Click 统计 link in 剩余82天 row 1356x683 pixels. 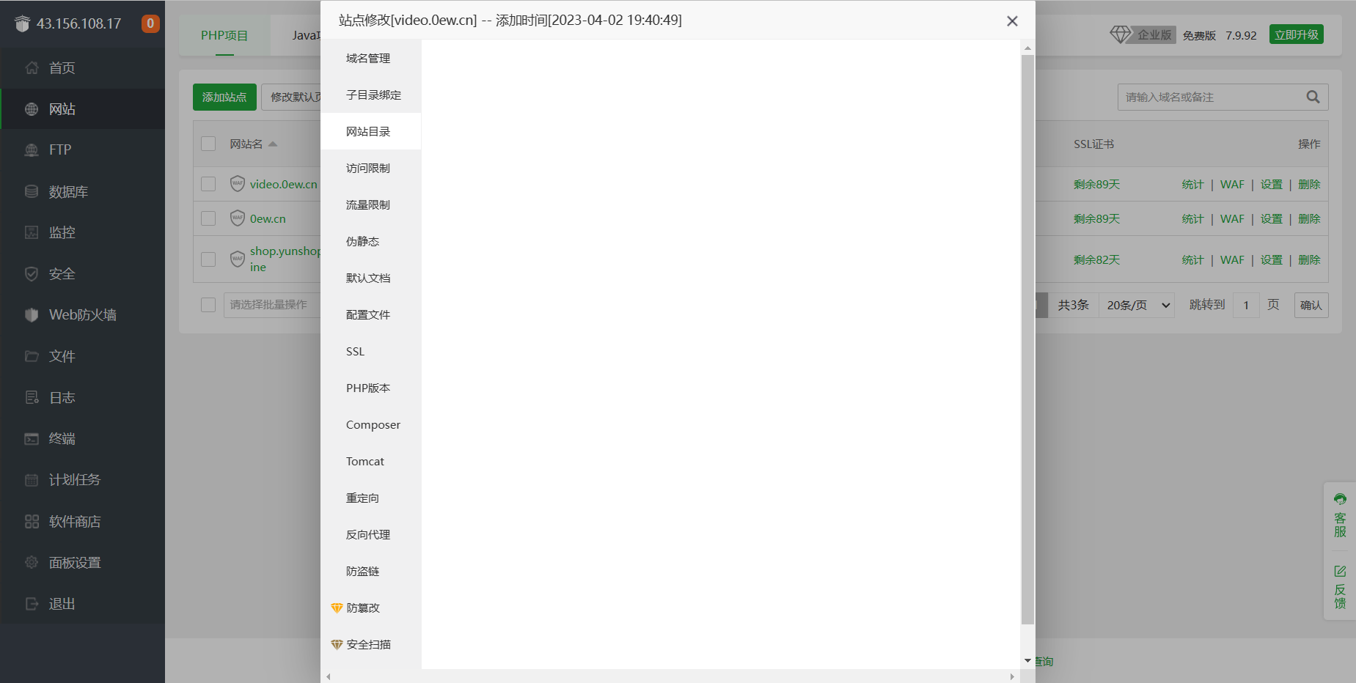pos(1192,259)
